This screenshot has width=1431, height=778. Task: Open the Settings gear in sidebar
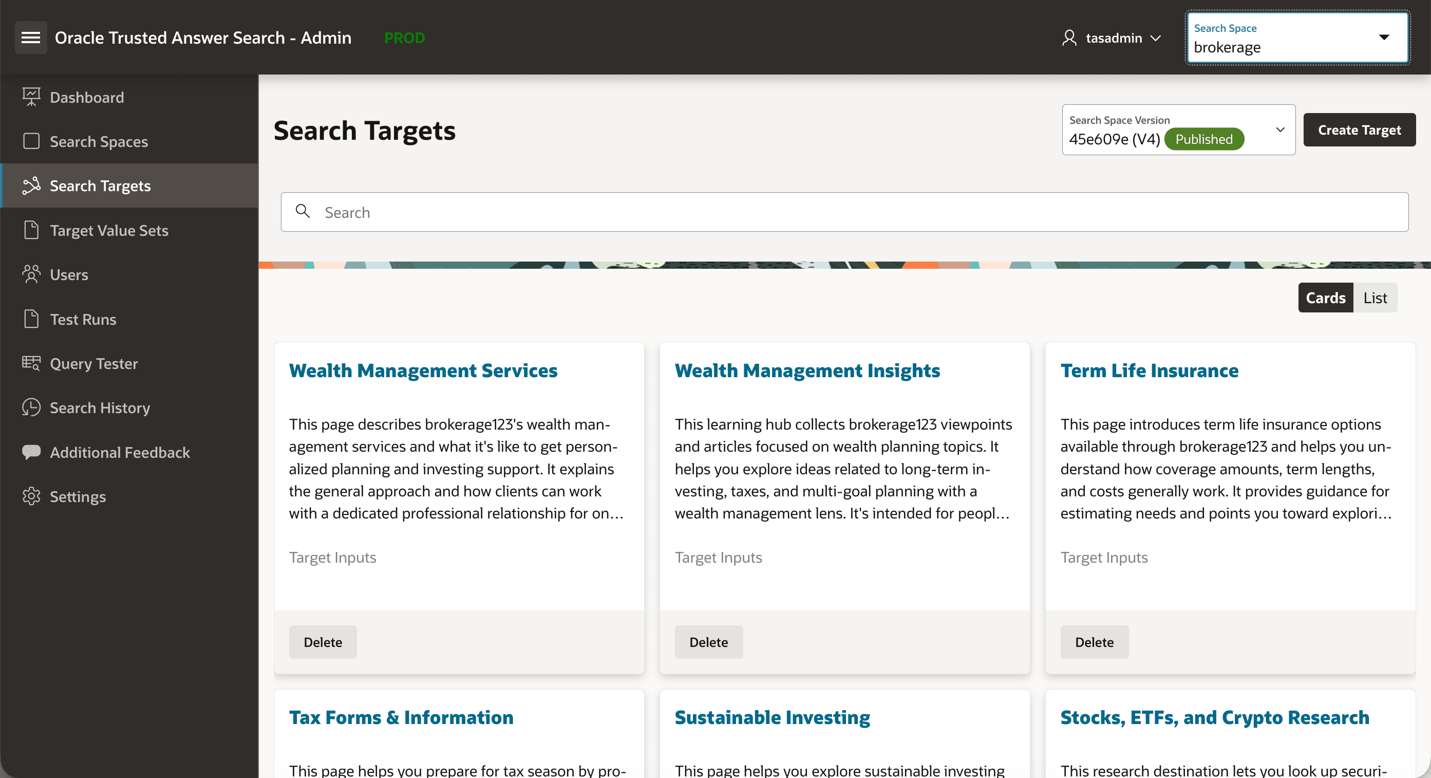[x=31, y=496]
